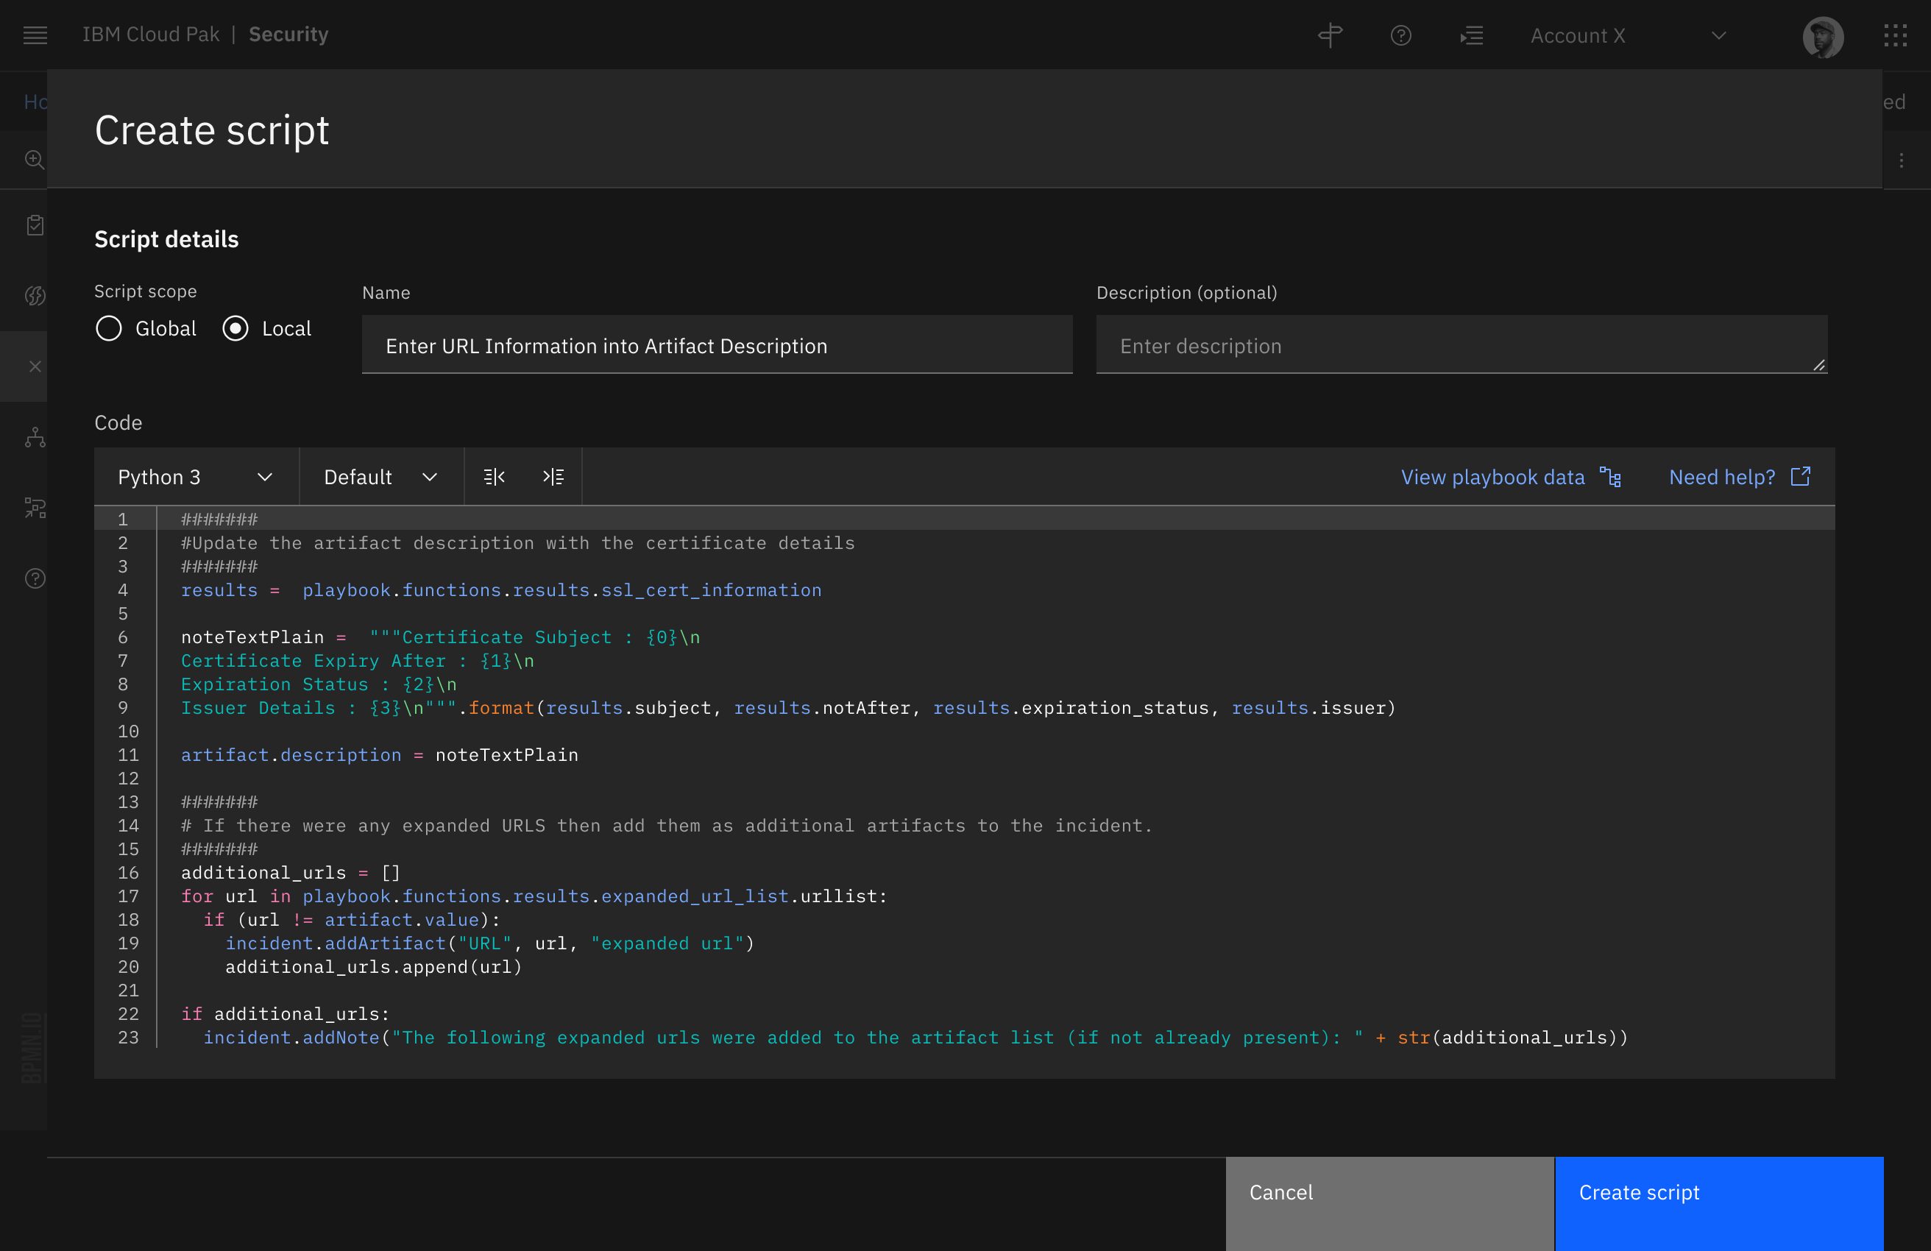Click the indent-right icon in code toolbar
Viewport: 1931px width, 1251px height.
553,476
